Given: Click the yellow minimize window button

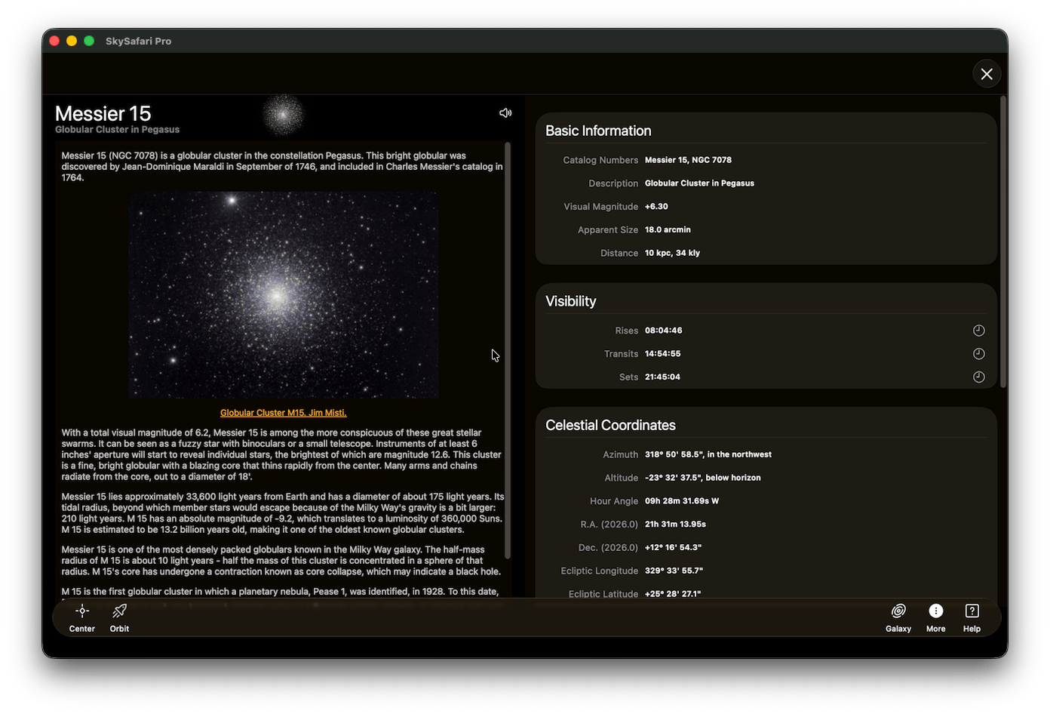Looking at the screenshot, I should pyautogui.click(x=72, y=41).
